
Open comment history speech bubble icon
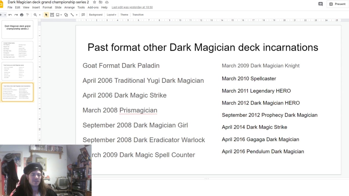320,4
